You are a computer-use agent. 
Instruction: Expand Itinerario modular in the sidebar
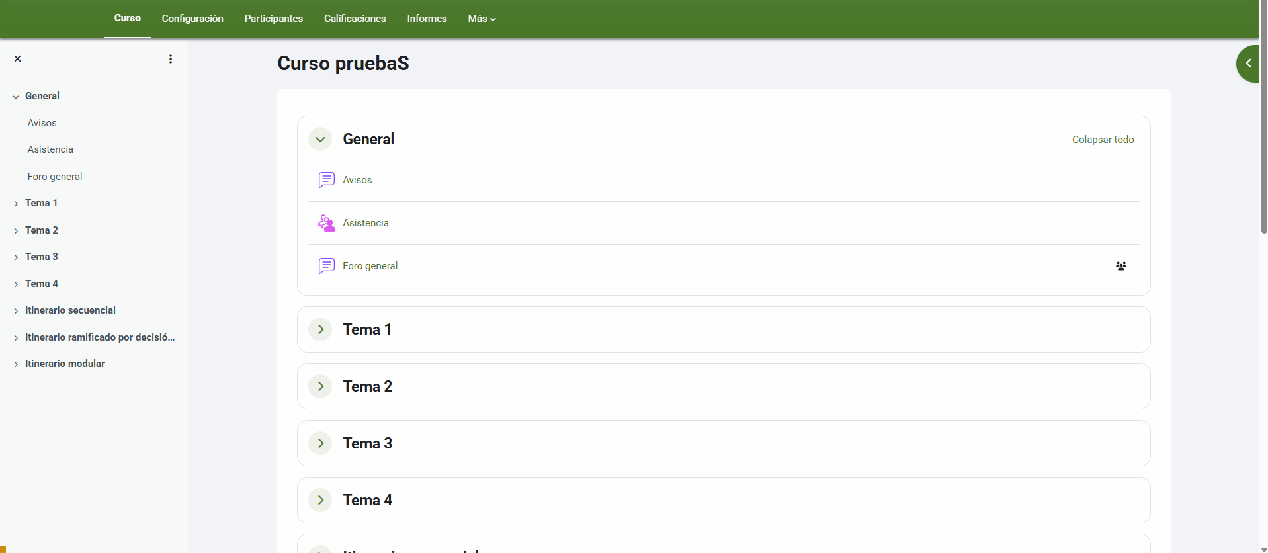tap(16, 364)
